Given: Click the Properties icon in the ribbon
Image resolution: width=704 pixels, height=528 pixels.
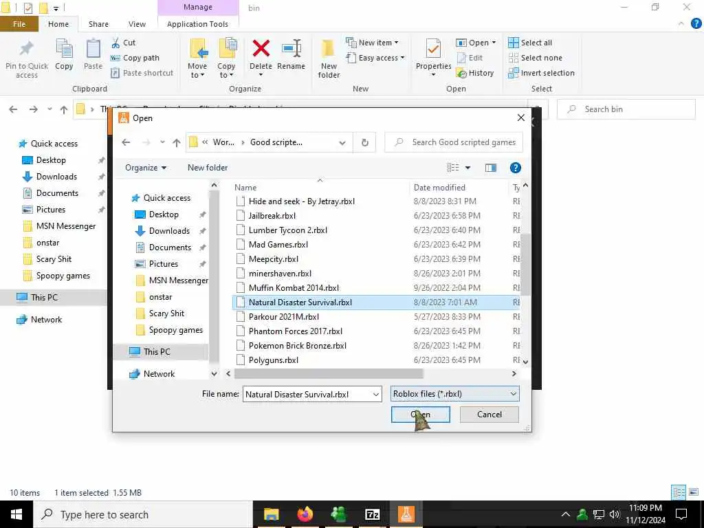Looking at the screenshot, I should pos(433,49).
